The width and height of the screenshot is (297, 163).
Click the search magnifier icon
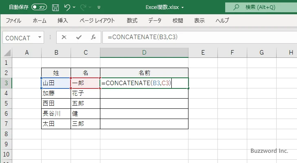[236, 7]
